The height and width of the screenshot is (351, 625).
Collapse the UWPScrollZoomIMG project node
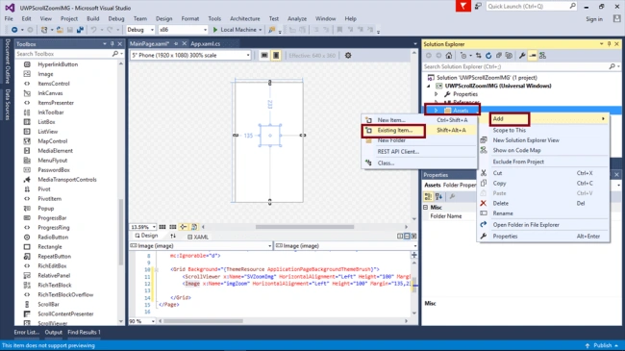click(x=429, y=86)
